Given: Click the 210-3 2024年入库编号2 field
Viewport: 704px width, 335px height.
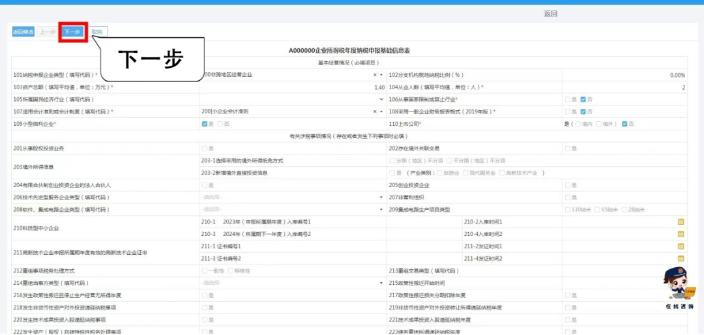Looking at the screenshot, I should tap(425, 234).
